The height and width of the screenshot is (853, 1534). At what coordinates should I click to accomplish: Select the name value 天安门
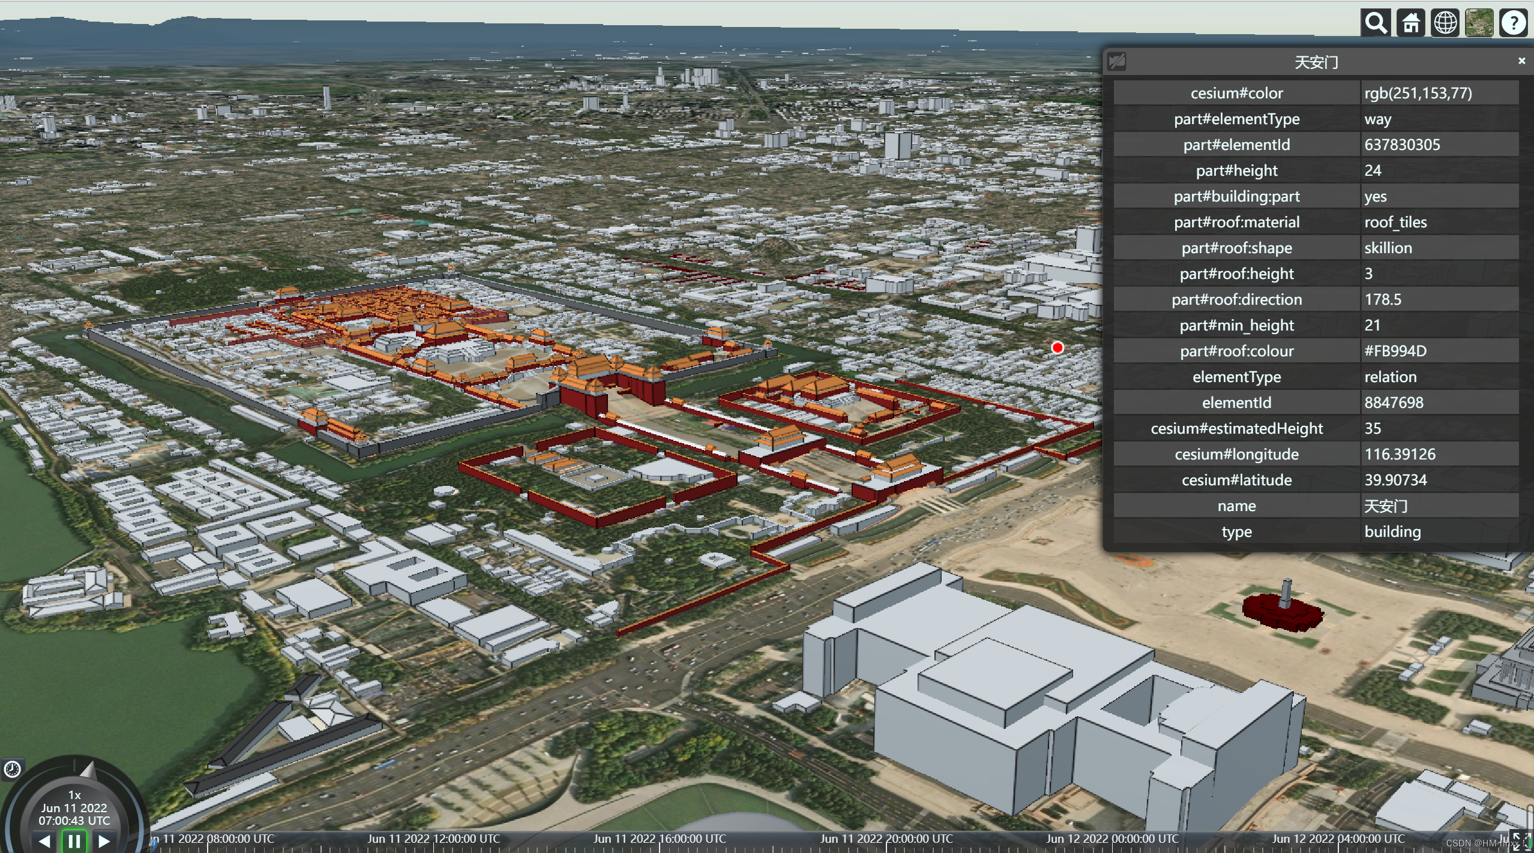[x=1385, y=506]
